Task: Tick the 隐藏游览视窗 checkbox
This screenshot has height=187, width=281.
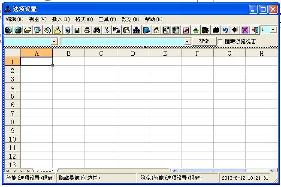Action: 220,42
